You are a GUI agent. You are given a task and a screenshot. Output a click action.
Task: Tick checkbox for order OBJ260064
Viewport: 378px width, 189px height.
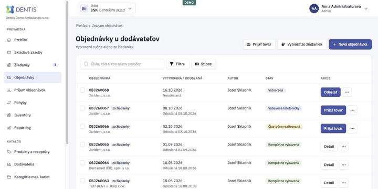(x=82, y=162)
